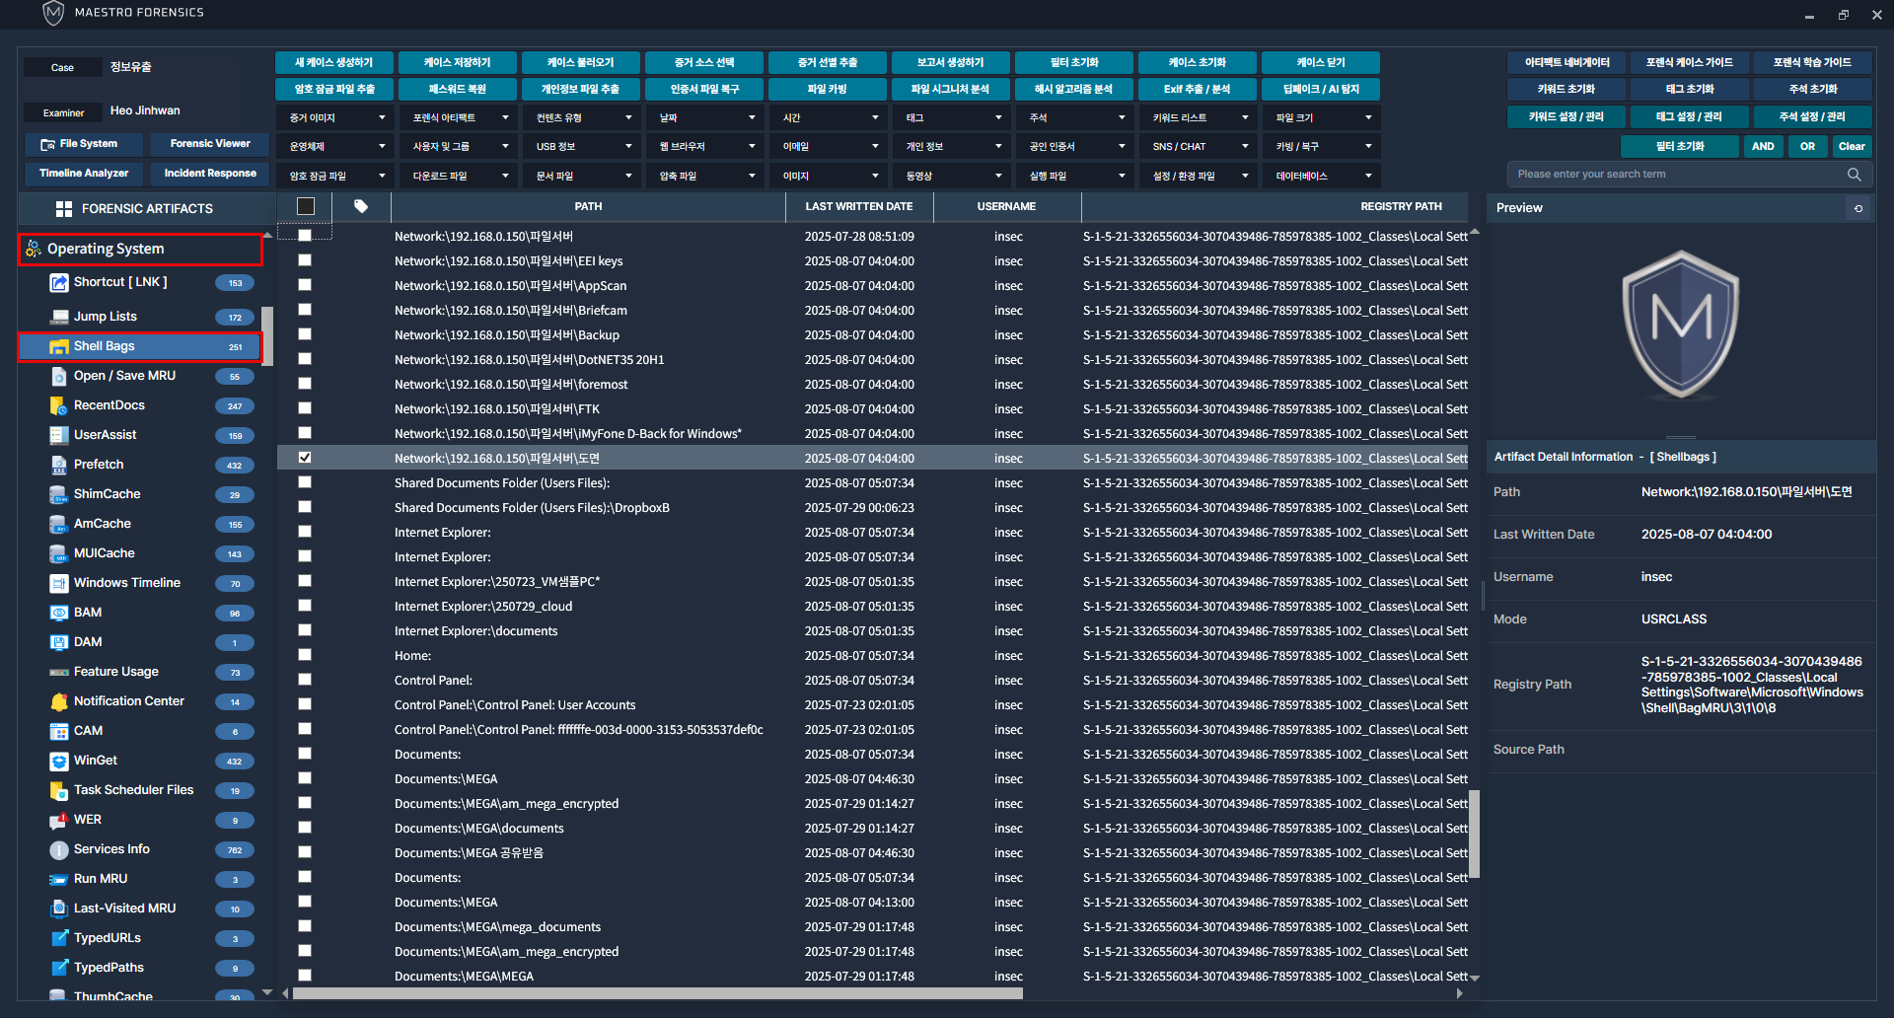Click the Jump Lists icon in sidebar

[59, 317]
